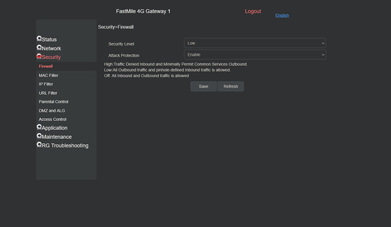Screen dimensions: 391x227
Task: Open the Access Control page
Action: tap(52, 119)
